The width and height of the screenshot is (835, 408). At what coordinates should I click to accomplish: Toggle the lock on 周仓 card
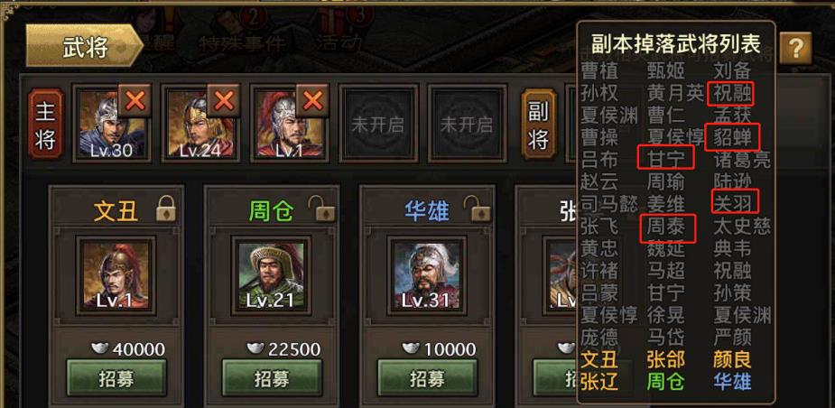[321, 209]
